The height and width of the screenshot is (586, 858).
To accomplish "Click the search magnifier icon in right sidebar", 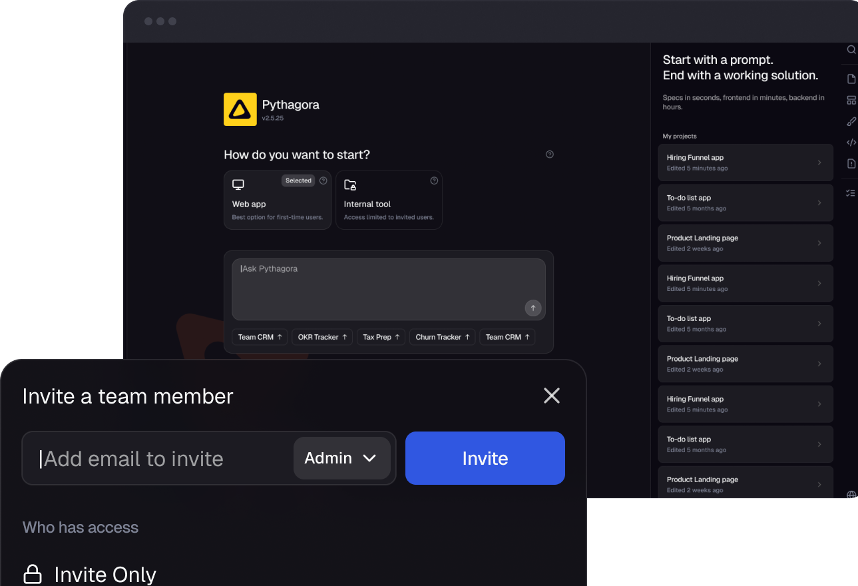I will (x=851, y=50).
